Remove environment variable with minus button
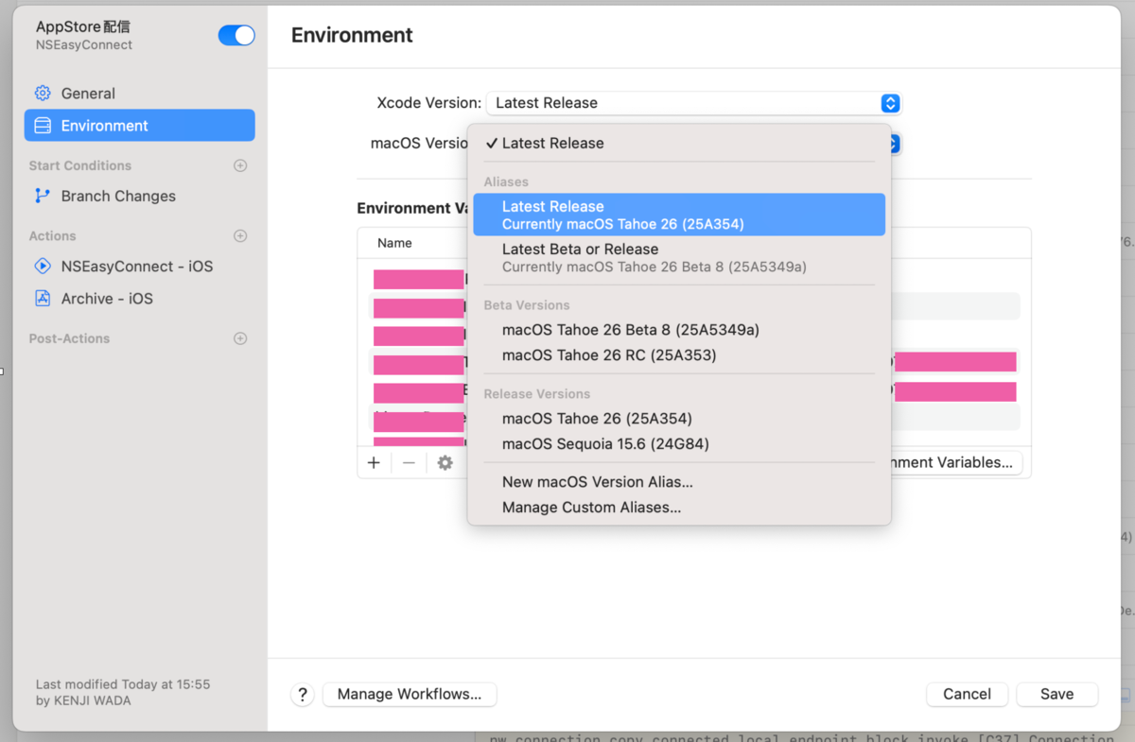The image size is (1135, 742). (x=409, y=463)
